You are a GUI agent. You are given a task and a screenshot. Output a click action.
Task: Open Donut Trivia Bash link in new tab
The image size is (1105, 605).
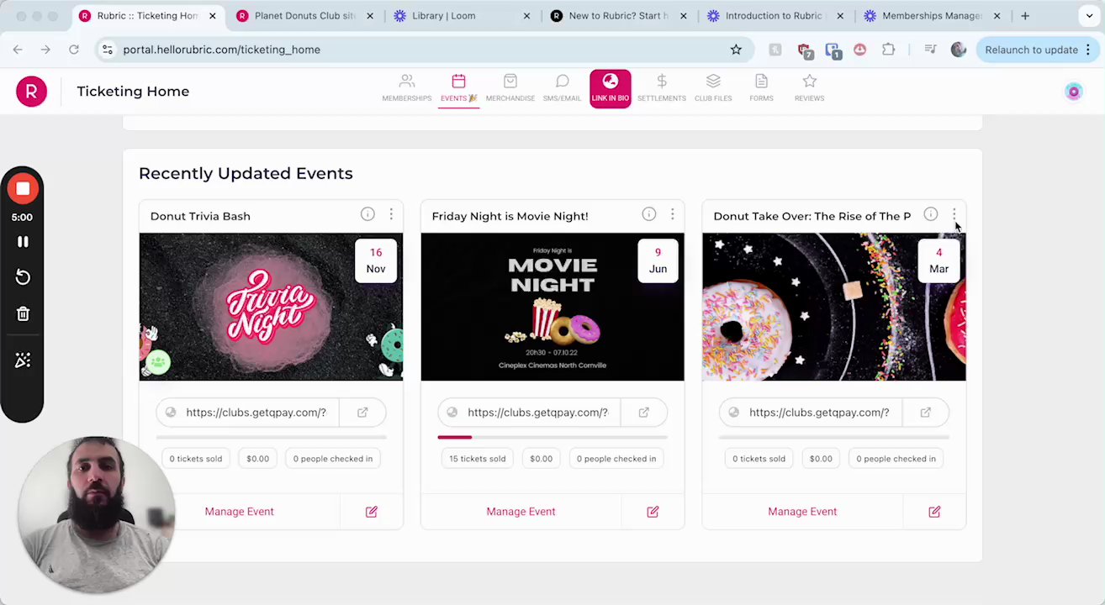(362, 413)
